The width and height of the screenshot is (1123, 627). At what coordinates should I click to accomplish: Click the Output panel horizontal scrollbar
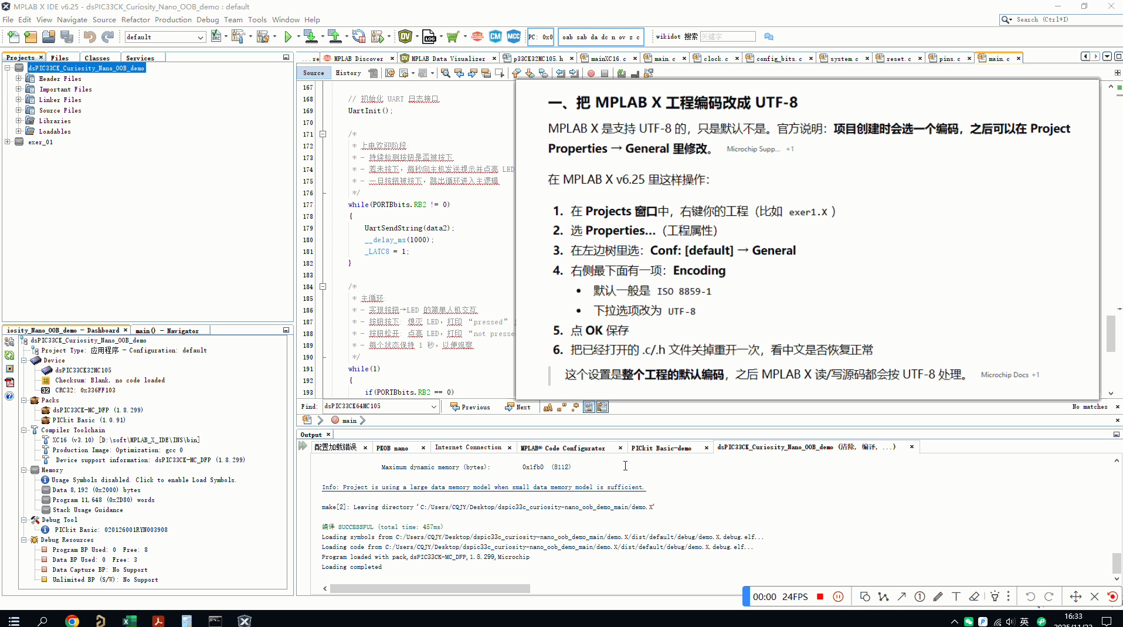tap(430, 588)
